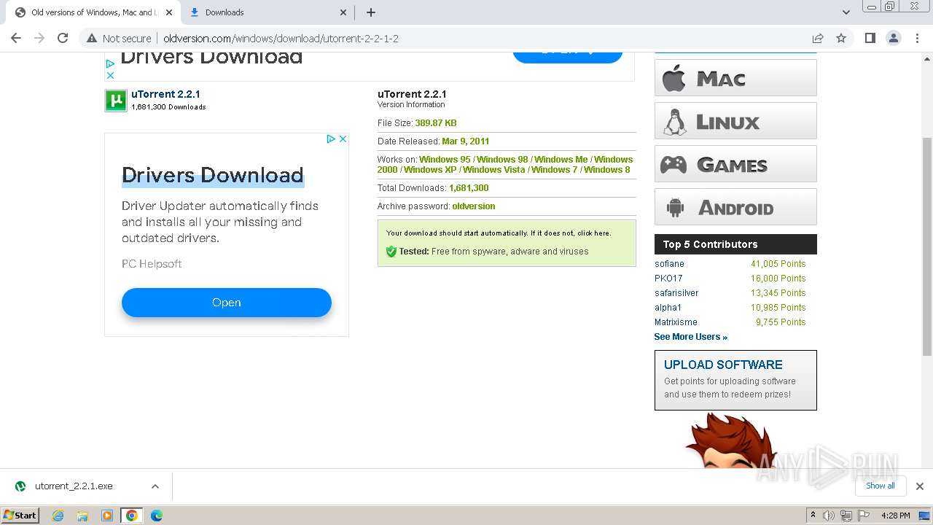Open the Games category button
Image resolution: width=933 pixels, height=525 pixels.
[735, 163]
